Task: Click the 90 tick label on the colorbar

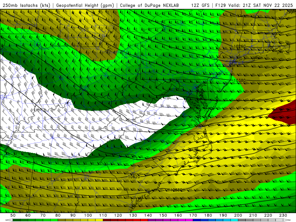Action: coord(73,215)
